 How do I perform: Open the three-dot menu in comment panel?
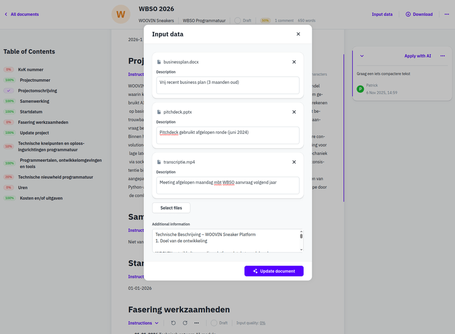pyautogui.click(x=442, y=56)
